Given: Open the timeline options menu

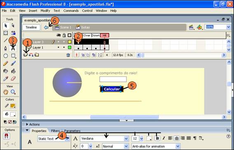Looking at the screenshot, I should click(229, 36).
